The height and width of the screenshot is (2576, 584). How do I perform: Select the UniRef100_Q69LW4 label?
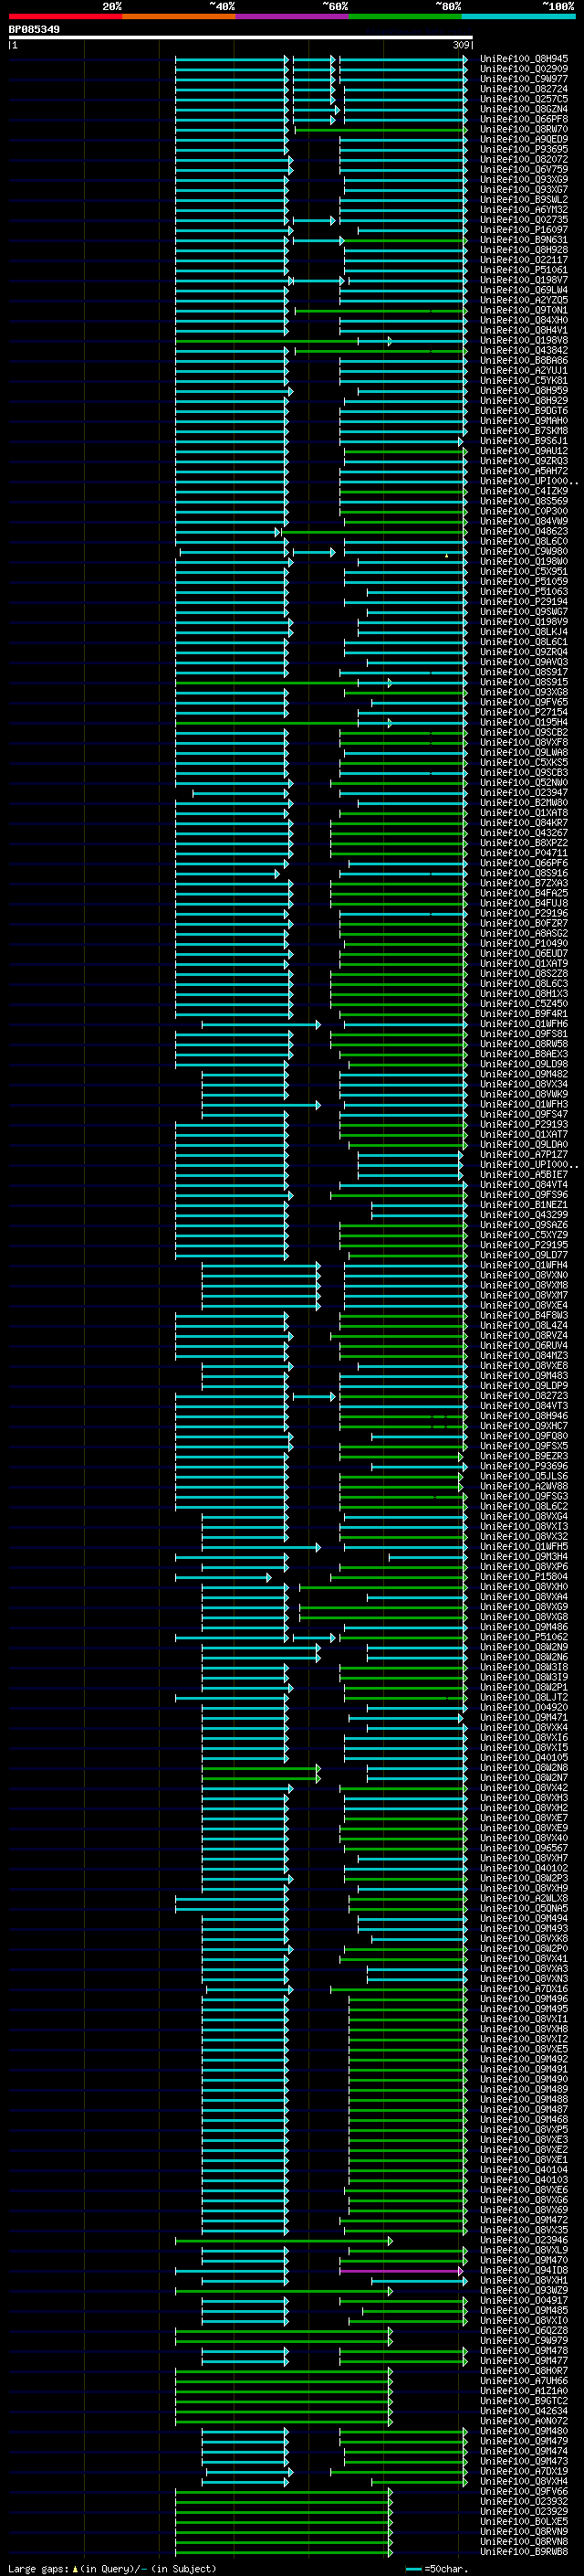click(x=524, y=290)
